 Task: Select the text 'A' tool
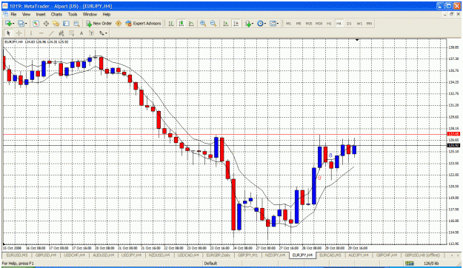[81, 33]
